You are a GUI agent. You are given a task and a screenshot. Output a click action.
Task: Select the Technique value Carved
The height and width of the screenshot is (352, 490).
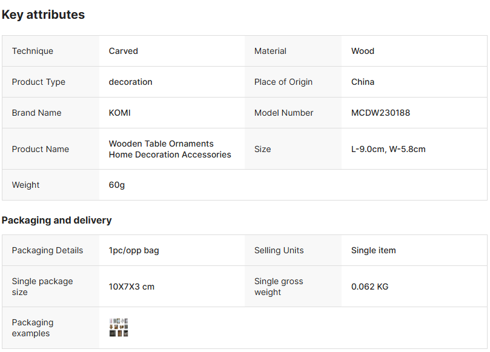click(x=124, y=51)
